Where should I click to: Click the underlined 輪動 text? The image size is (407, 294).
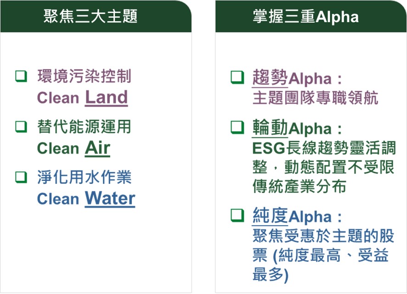pos(270,128)
